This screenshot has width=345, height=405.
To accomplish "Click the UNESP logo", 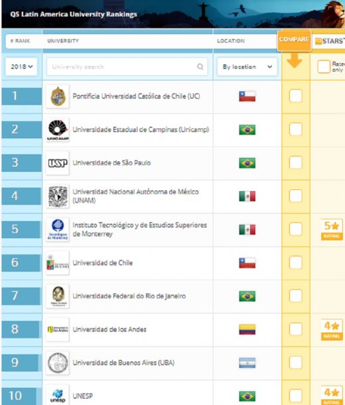I will (x=58, y=396).
